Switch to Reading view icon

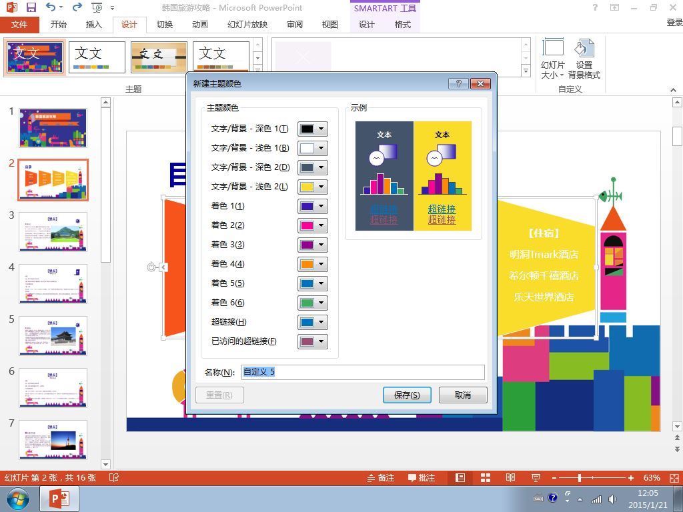tap(510, 477)
